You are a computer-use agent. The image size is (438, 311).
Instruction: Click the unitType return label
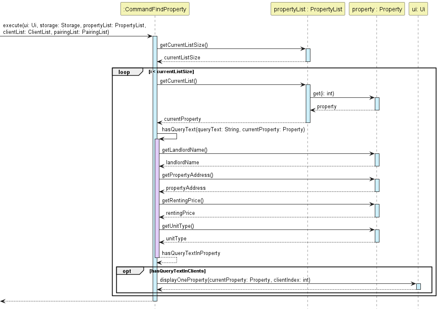click(x=176, y=238)
